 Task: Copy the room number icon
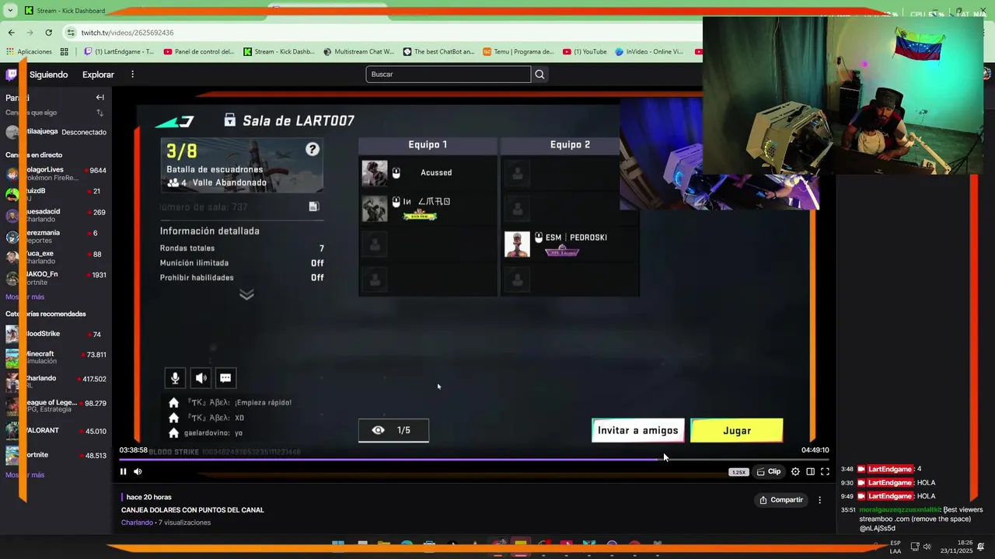click(x=313, y=207)
